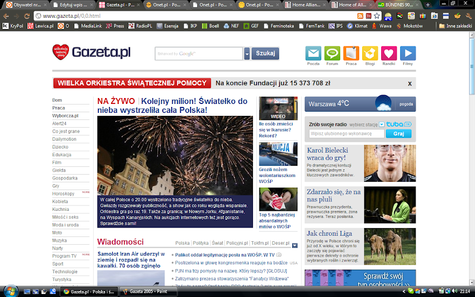Open the Świat news tab

(x=217, y=243)
